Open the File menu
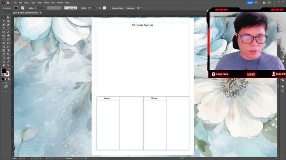The width and height of the screenshot is (286, 160). [x=15, y=3]
